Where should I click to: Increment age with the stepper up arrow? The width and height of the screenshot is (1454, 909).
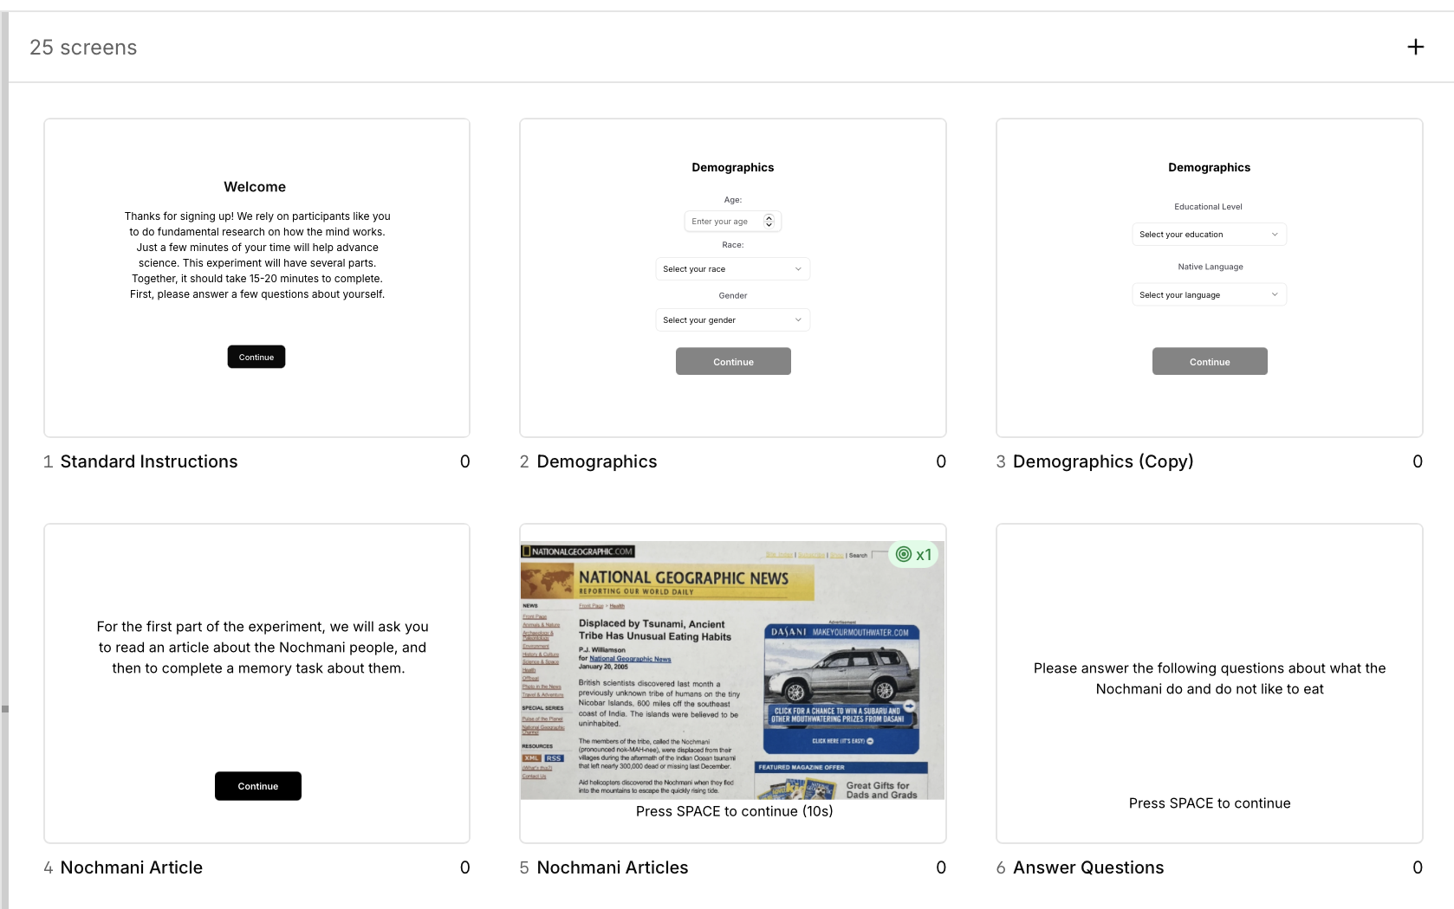pos(769,217)
